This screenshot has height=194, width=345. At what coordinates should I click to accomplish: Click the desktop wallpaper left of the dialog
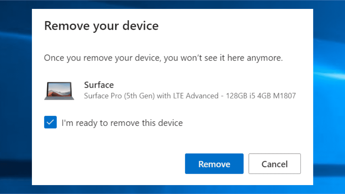coord(16,98)
